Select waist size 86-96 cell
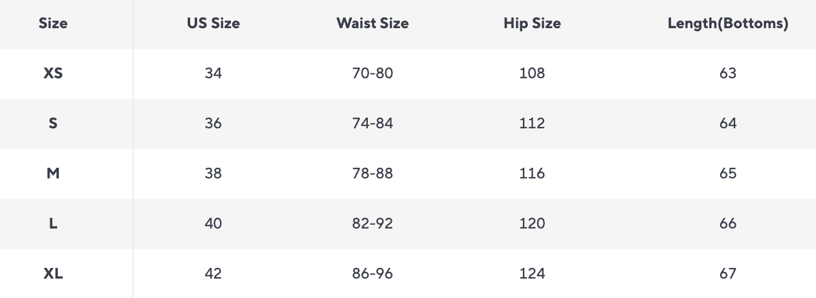Image resolution: width=816 pixels, height=298 pixels. tap(373, 274)
